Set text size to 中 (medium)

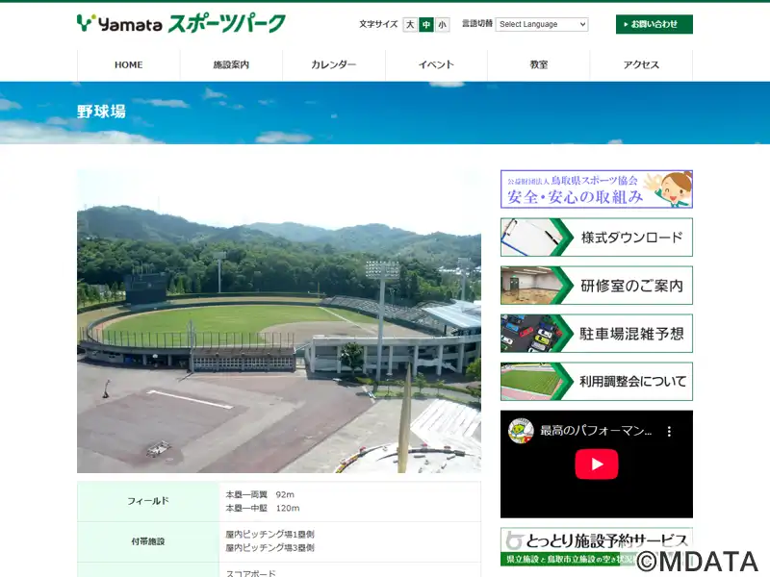(426, 25)
